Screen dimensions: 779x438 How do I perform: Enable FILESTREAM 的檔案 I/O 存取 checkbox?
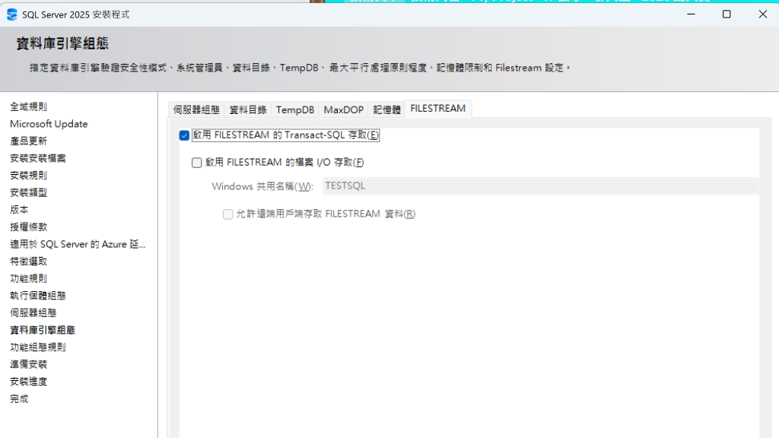pyautogui.click(x=197, y=163)
